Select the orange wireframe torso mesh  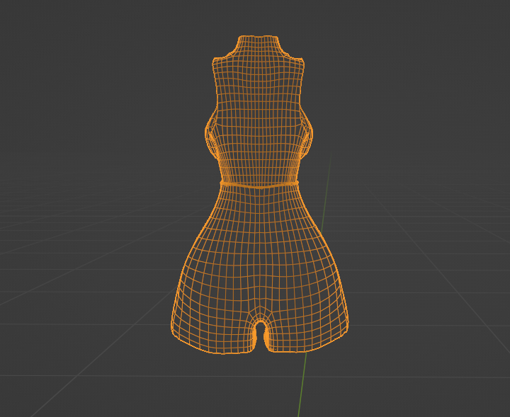259,195
